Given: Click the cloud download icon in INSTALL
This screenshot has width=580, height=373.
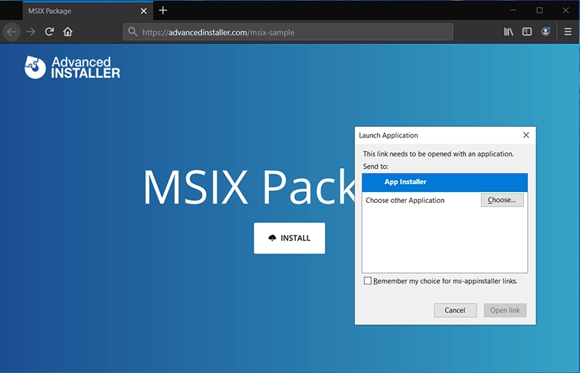Looking at the screenshot, I should pyautogui.click(x=273, y=238).
